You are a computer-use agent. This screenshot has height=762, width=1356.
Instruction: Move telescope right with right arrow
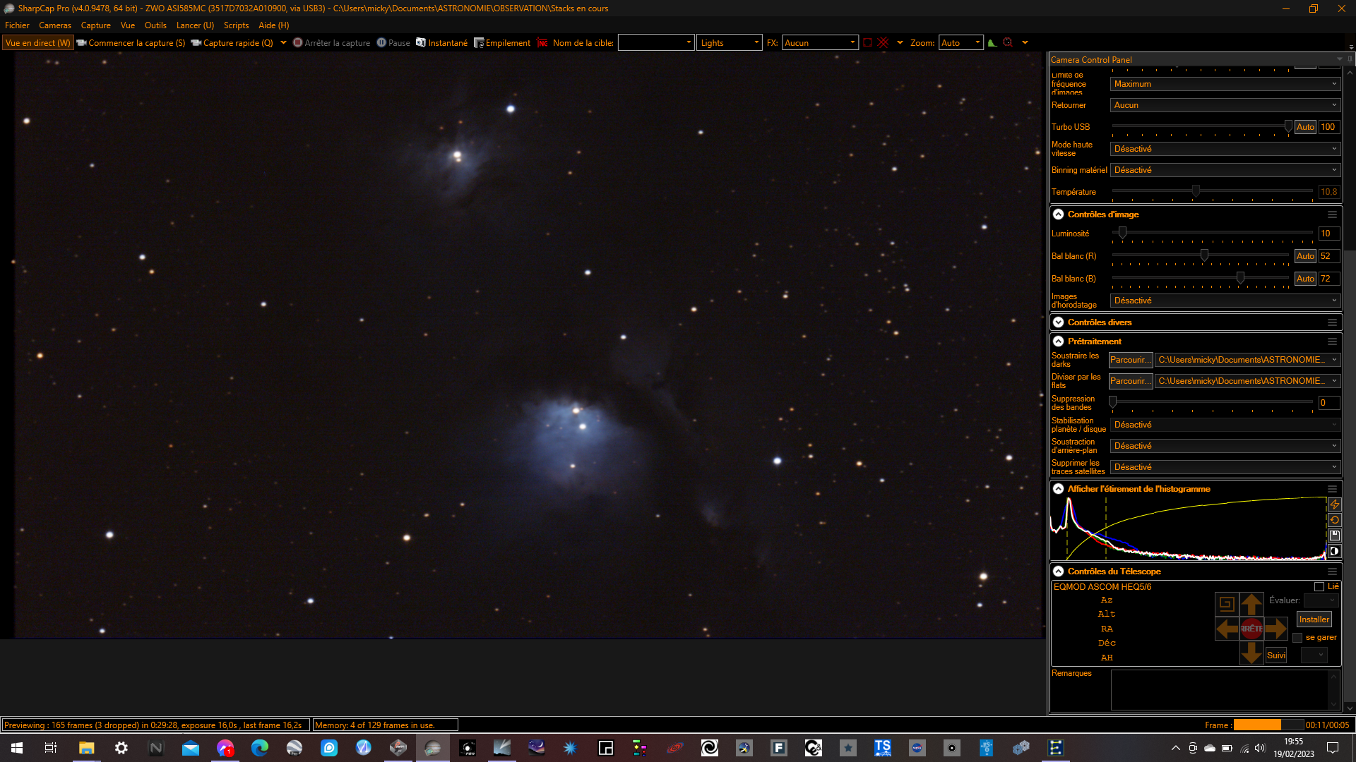click(x=1275, y=628)
